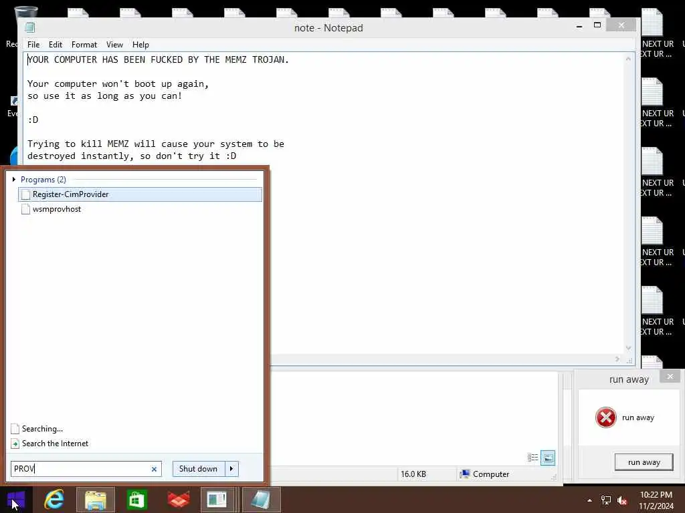
Task: Open File Explorer from the taskbar
Action: tap(96, 500)
